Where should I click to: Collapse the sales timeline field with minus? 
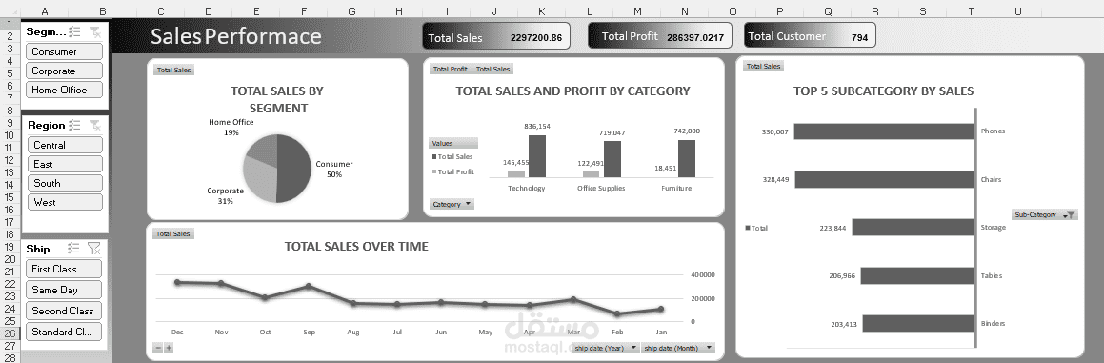(158, 348)
